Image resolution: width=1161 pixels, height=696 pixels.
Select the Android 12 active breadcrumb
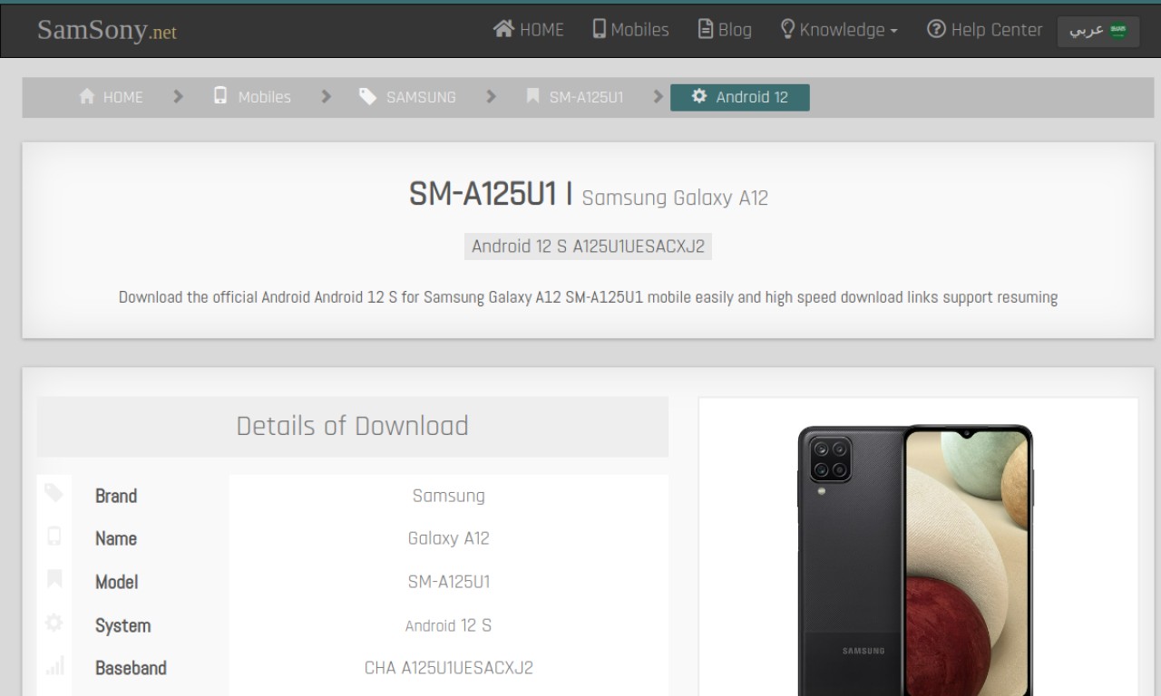739,97
